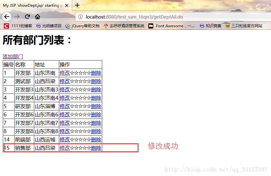This screenshot has height=176, width=271.
Task: Click 修改 for 研发部 row
Action: coord(65,106)
